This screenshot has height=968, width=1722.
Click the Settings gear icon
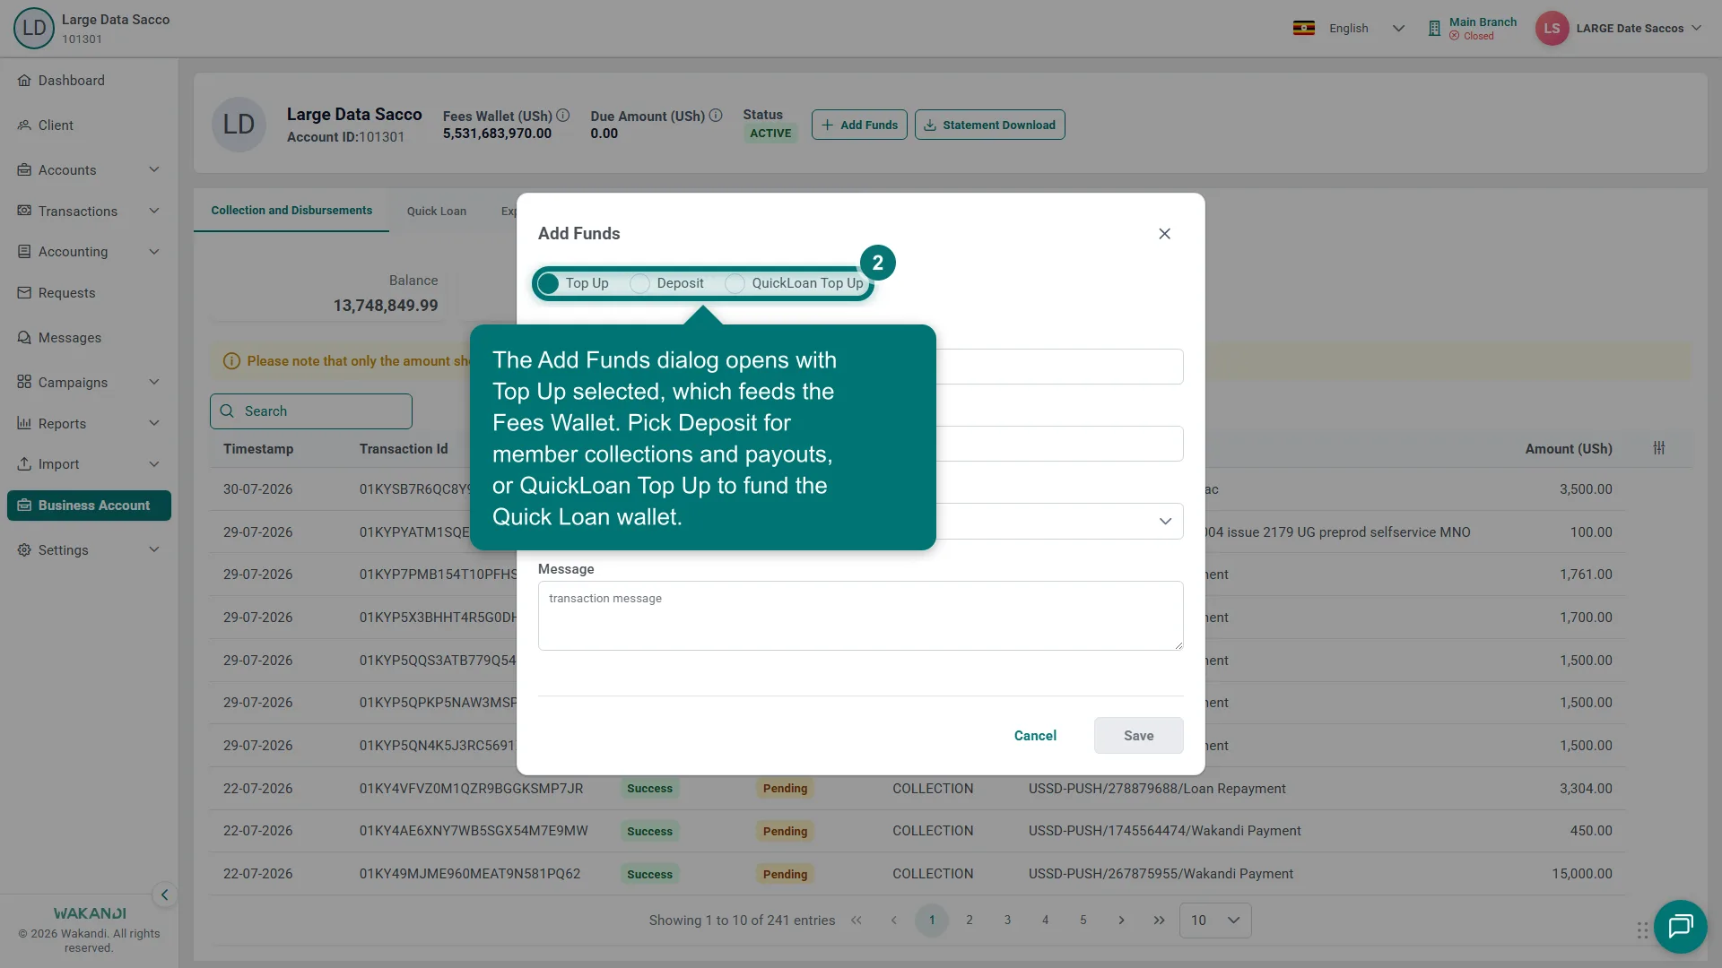click(x=24, y=550)
